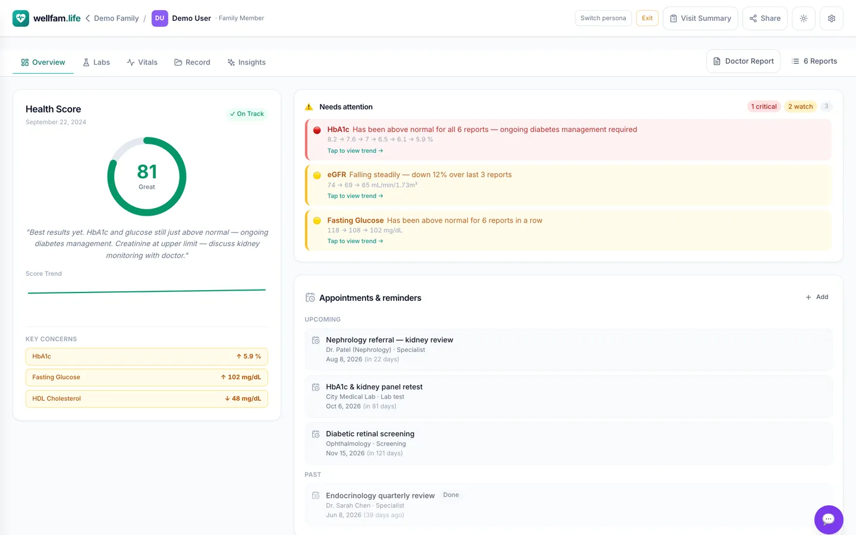Viewport: 856px width, 535px height.
Task: Click the count badge showing 3
Action: (x=826, y=106)
